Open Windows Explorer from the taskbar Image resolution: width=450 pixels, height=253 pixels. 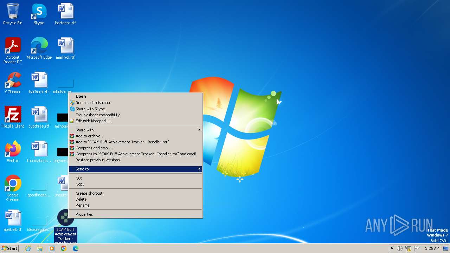point(40,248)
